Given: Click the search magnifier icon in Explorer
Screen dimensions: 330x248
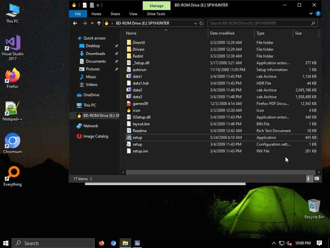Looking at the screenshot, I should point(313,23).
